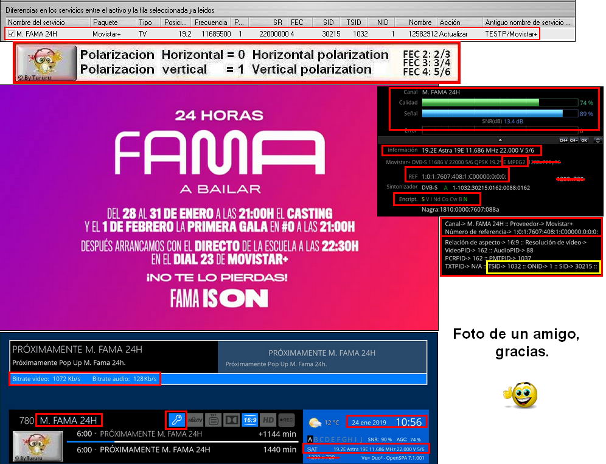Click the TESTP/Movistar+ old name cell
Image resolution: width=606 pixels, height=464 pixels.
(x=511, y=34)
